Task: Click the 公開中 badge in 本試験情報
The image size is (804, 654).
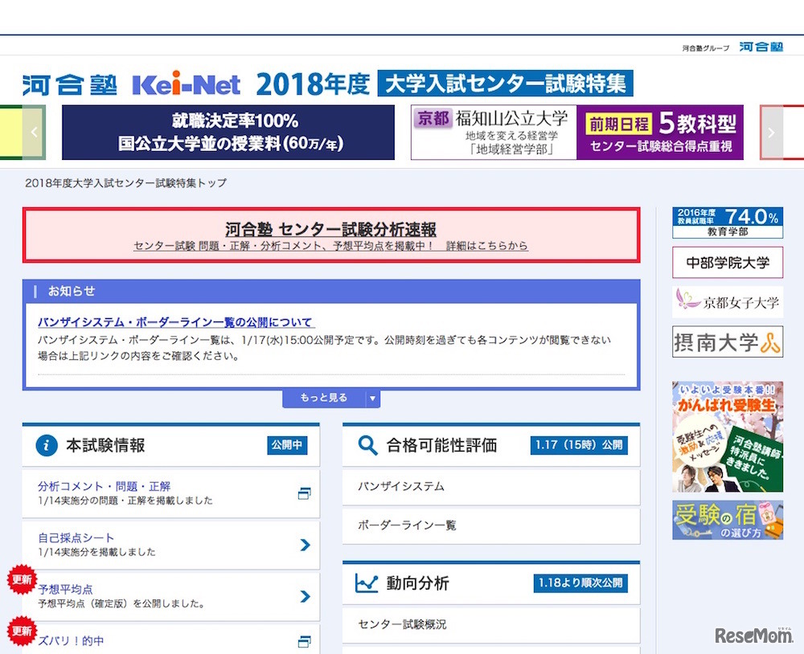Action: click(x=287, y=445)
